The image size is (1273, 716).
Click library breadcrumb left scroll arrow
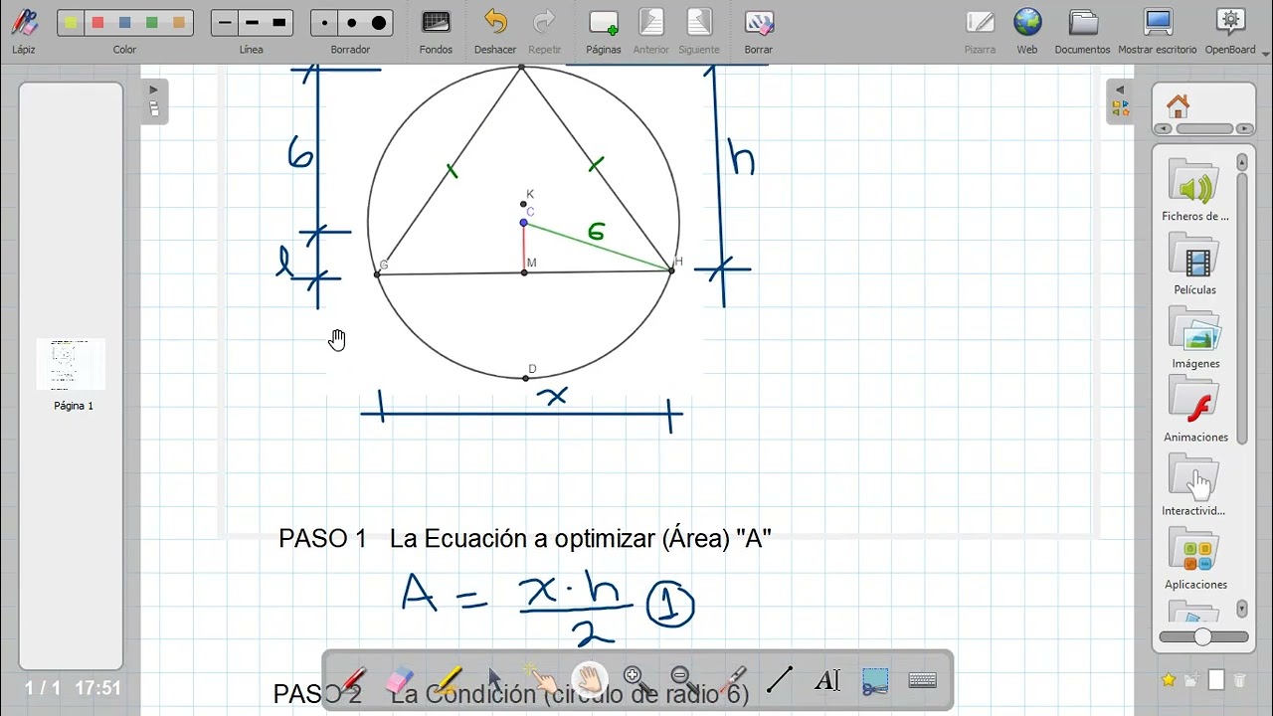1162,129
